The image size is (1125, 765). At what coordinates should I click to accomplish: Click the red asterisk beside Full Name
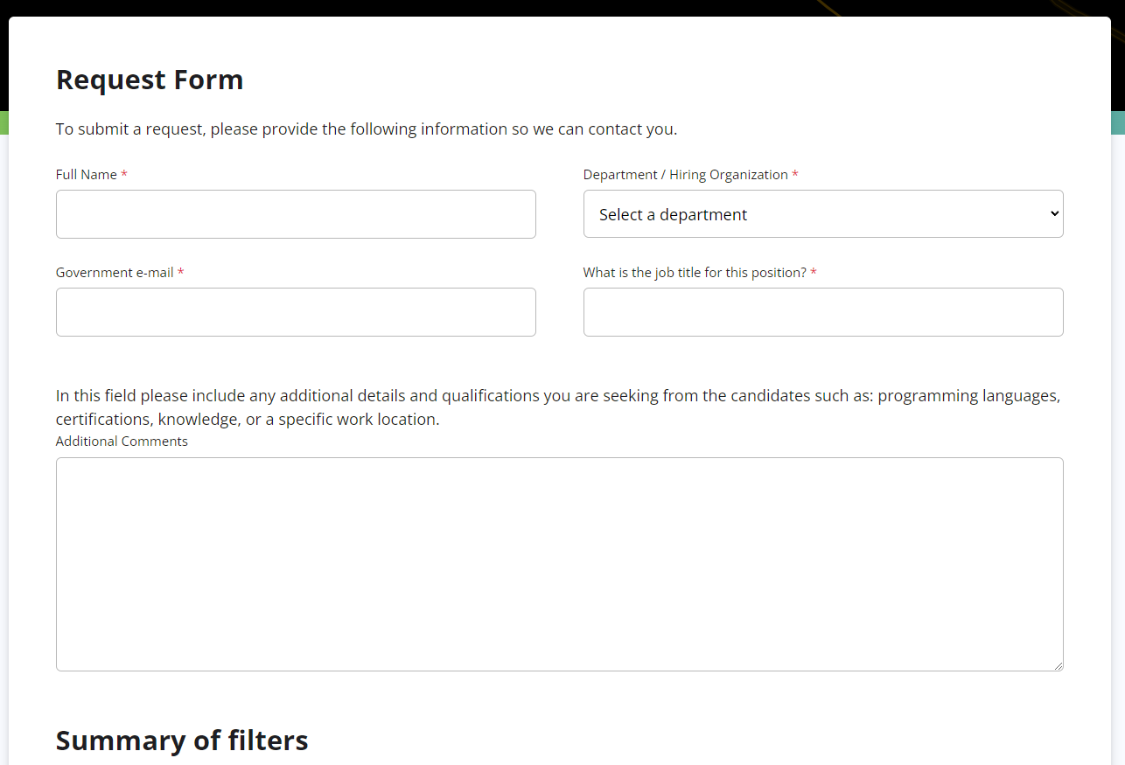pos(122,174)
